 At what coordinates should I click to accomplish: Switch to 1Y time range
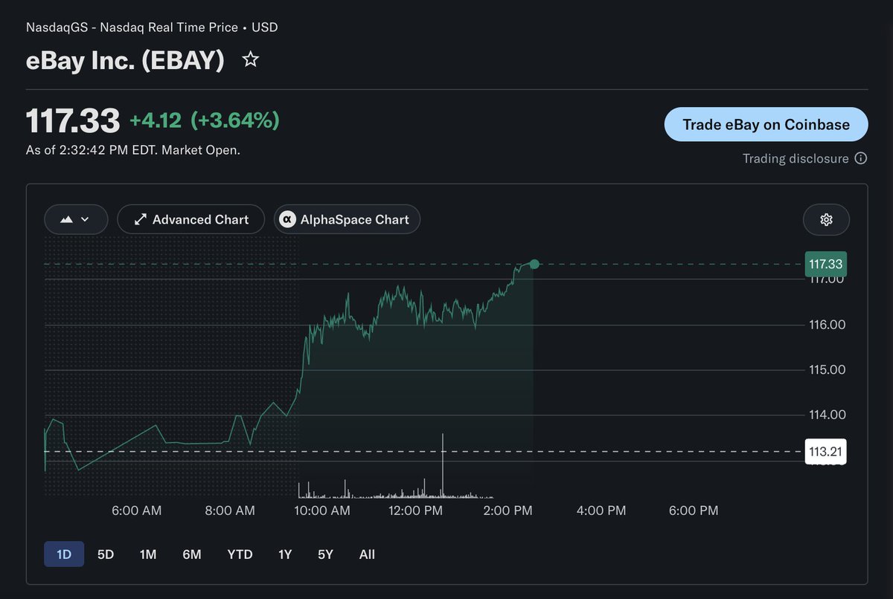(285, 554)
